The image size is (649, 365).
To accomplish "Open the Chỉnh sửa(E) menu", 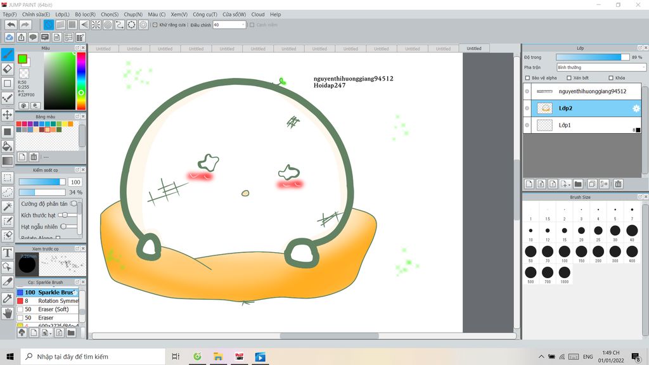I will pos(36,15).
